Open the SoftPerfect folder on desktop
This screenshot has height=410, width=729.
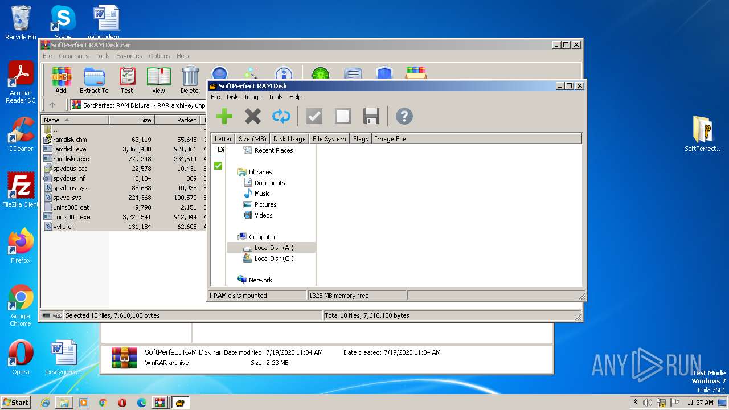703,134
